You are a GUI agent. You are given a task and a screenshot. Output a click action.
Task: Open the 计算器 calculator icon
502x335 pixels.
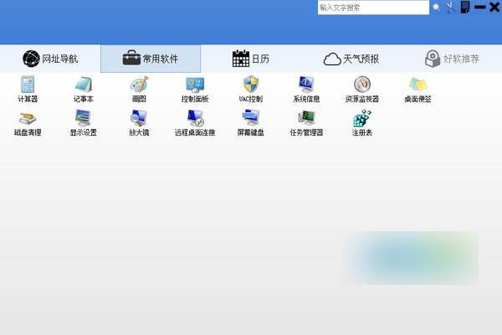point(28,85)
